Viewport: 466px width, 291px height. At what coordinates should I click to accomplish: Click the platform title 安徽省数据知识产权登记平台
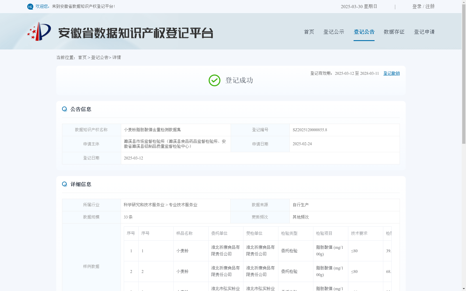coord(136,33)
